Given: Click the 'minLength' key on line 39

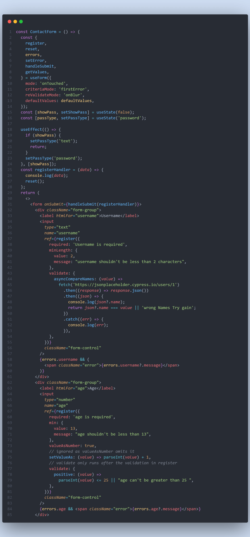Looking at the screenshot, I should pos(60,250).
